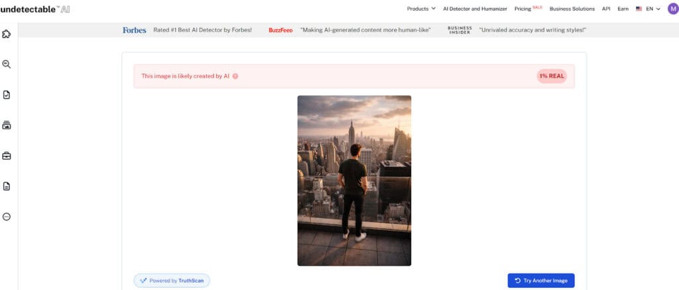
Task: Click the Powered by TruthScan badge
Action: tap(172, 281)
